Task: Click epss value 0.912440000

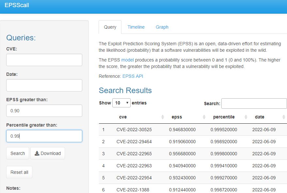Action: pos(182,190)
